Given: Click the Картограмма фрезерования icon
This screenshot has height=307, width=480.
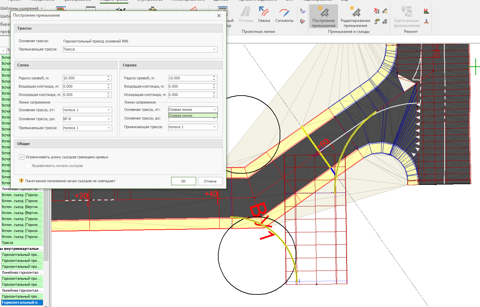Looking at the screenshot, I should pos(407,17).
